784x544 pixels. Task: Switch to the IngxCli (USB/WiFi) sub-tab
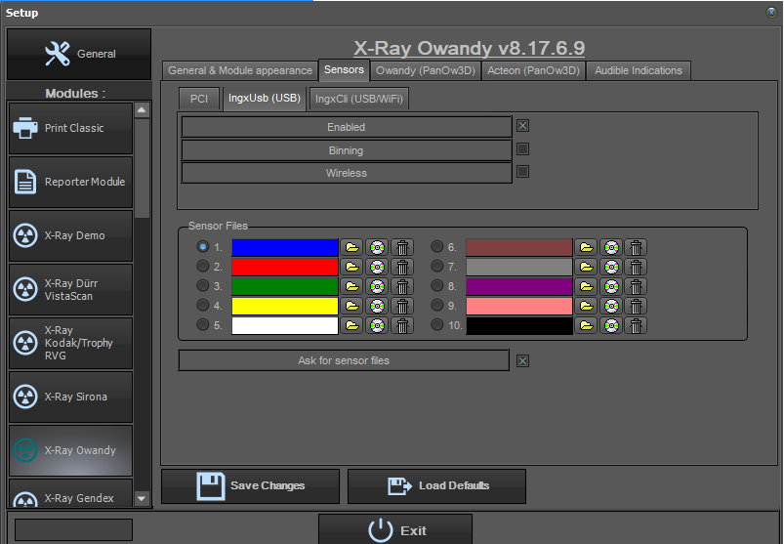[x=359, y=99]
